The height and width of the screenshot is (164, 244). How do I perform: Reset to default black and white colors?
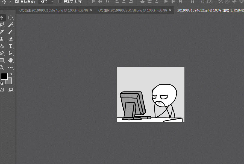[x=2, y=83]
